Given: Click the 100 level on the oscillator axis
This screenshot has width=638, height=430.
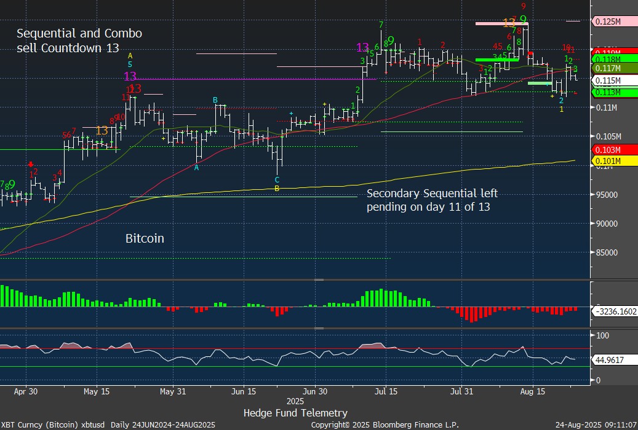Looking at the screenshot, I should click(x=602, y=335).
